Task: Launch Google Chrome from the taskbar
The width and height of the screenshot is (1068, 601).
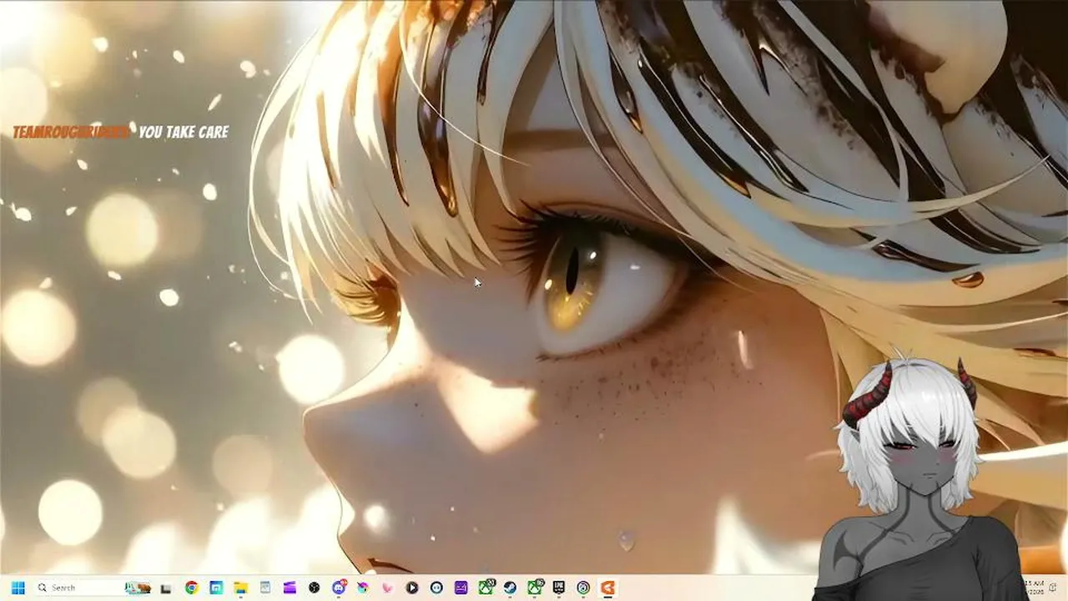Action: tap(191, 588)
